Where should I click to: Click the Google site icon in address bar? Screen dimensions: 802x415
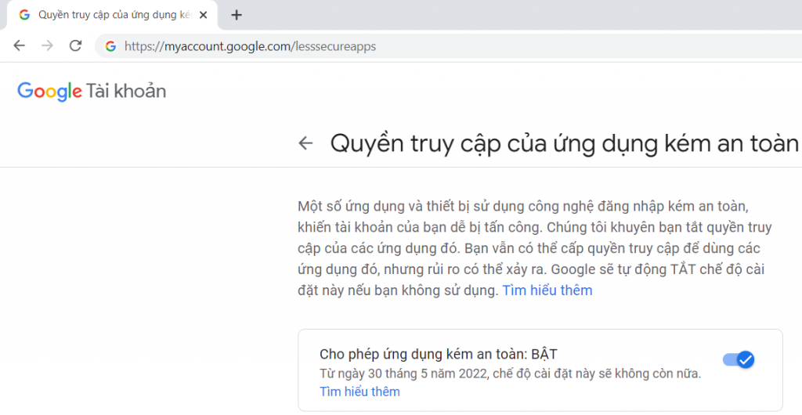pyautogui.click(x=110, y=46)
